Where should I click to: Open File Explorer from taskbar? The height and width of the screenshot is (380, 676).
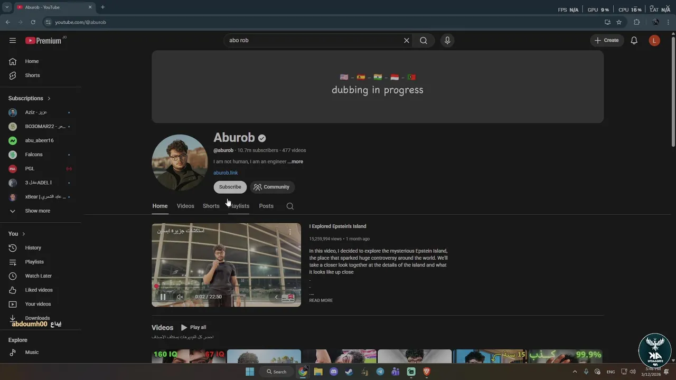tap(318, 372)
